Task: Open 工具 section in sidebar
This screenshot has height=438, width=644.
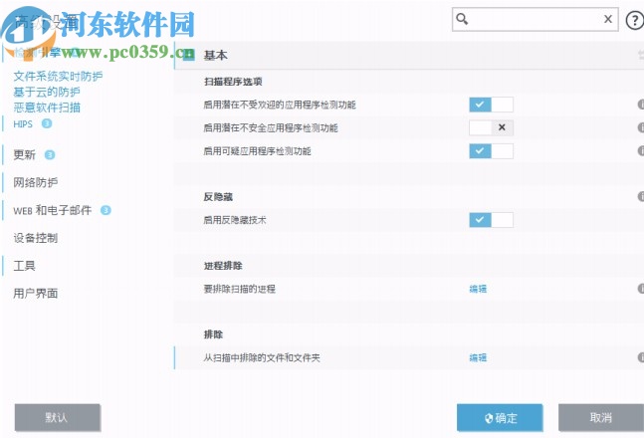Action: point(24,266)
